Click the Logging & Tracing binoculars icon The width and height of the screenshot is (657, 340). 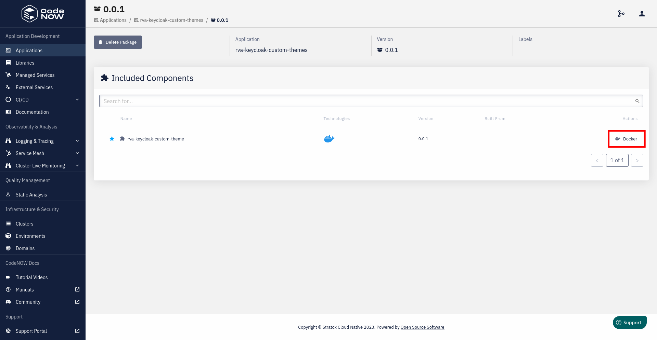8,141
